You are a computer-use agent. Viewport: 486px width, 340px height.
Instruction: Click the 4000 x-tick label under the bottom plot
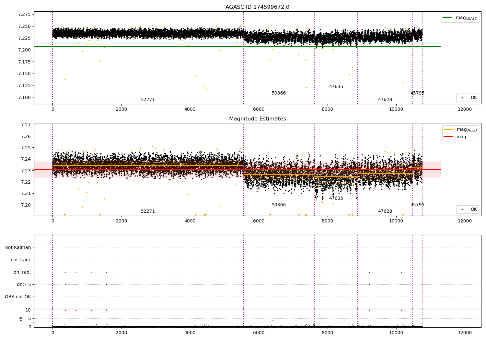pyautogui.click(x=190, y=333)
